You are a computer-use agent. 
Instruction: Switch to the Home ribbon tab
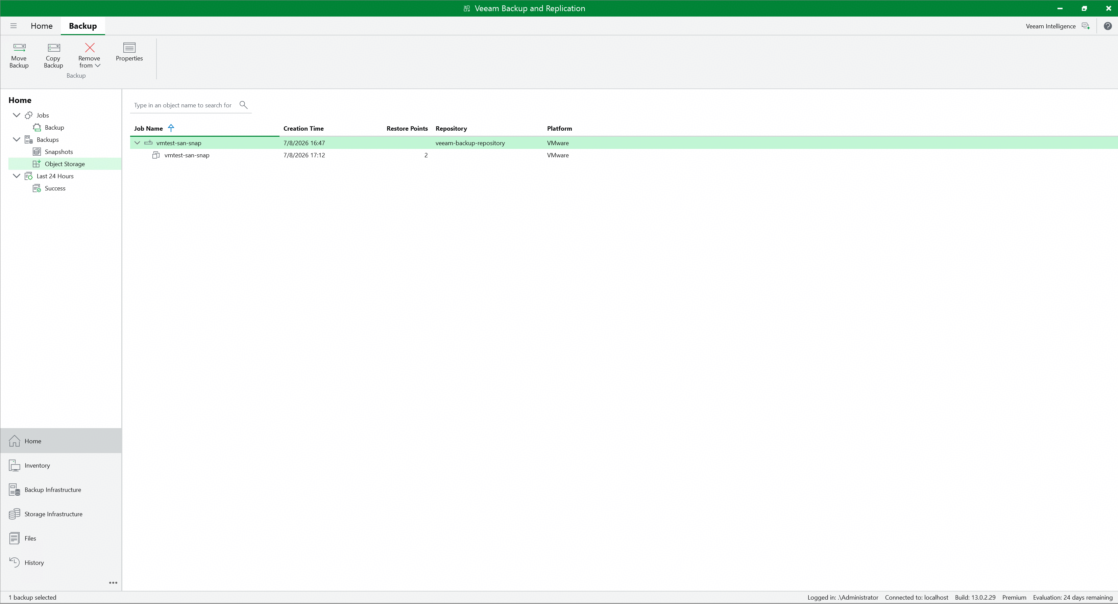tap(42, 26)
